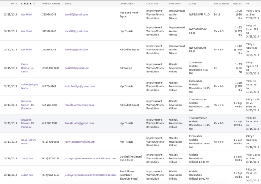The height and width of the screenshot is (184, 261).
Task: Click the MOBILE PHONE column header
Action: [x=51, y=4]
